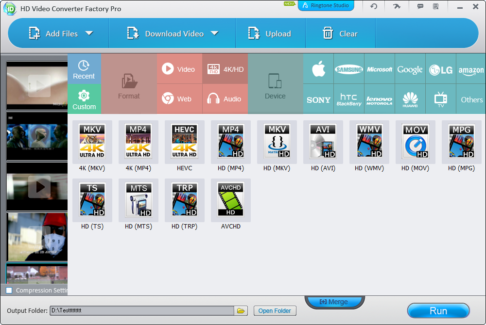
Task: Select the TV device category
Action: point(441,99)
